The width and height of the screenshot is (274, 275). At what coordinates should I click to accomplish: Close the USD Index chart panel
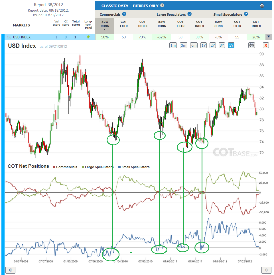click(266, 46)
